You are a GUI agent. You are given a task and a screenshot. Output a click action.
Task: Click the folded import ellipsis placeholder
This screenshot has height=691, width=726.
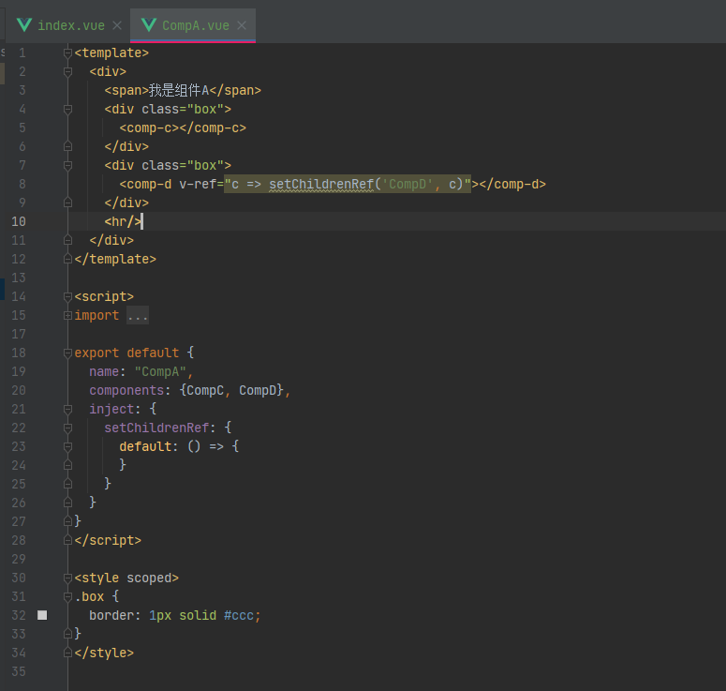138,316
